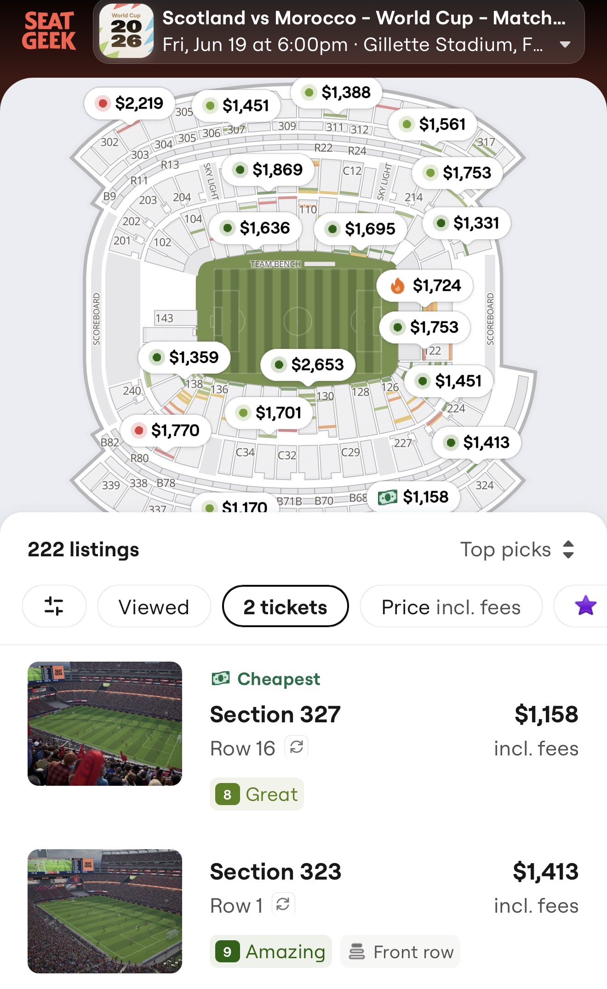Tap the SeatGeek logo
Image resolution: width=607 pixels, height=989 pixels.
(x=49, y=31)
